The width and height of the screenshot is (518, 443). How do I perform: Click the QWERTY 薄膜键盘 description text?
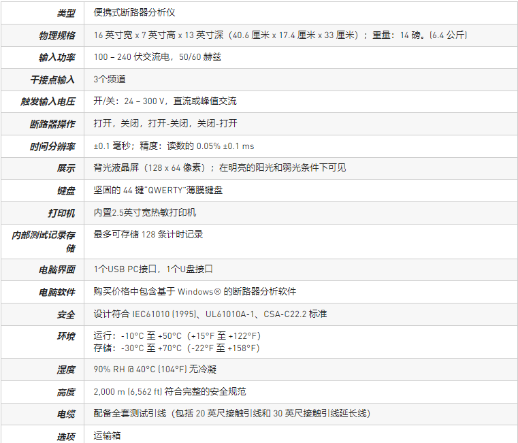pyautogui.click(x=158, y=191)
